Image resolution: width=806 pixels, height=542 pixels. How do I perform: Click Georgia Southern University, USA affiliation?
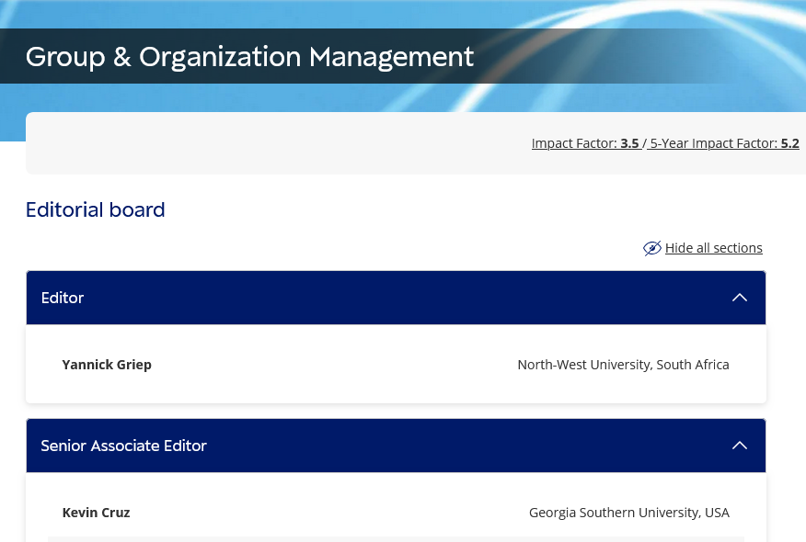(x=628, y=513)
